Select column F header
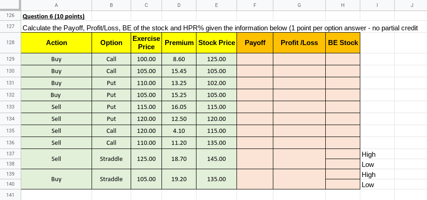427x200 pixels. pos(255,5)
